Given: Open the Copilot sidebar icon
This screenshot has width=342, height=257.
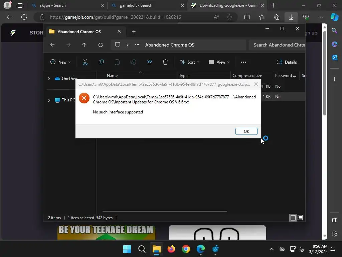Looking at the screenshot, I should [334, 17].
